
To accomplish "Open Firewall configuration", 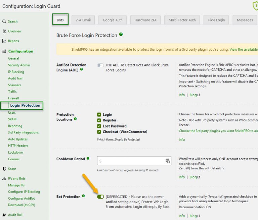I will [x=13, y=98].
